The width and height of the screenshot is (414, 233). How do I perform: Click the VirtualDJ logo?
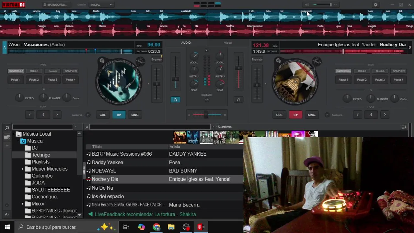13,5
